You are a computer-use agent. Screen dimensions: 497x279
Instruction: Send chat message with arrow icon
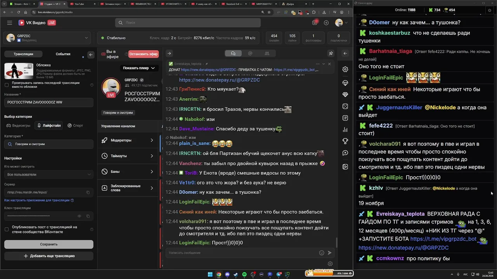[x=330, y=253]
